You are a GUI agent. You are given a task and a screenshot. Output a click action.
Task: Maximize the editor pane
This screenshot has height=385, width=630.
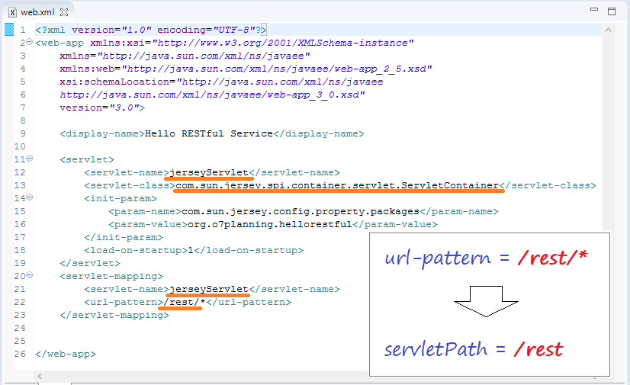[612, 11]
